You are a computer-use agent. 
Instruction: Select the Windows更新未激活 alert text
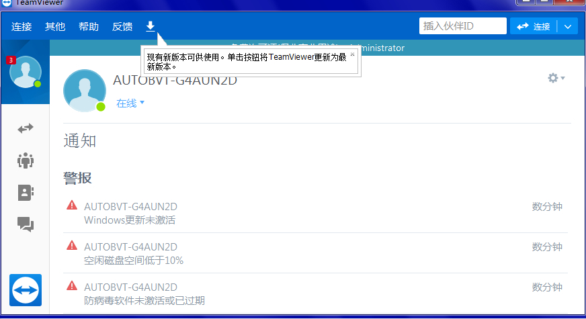click(129, 220)
